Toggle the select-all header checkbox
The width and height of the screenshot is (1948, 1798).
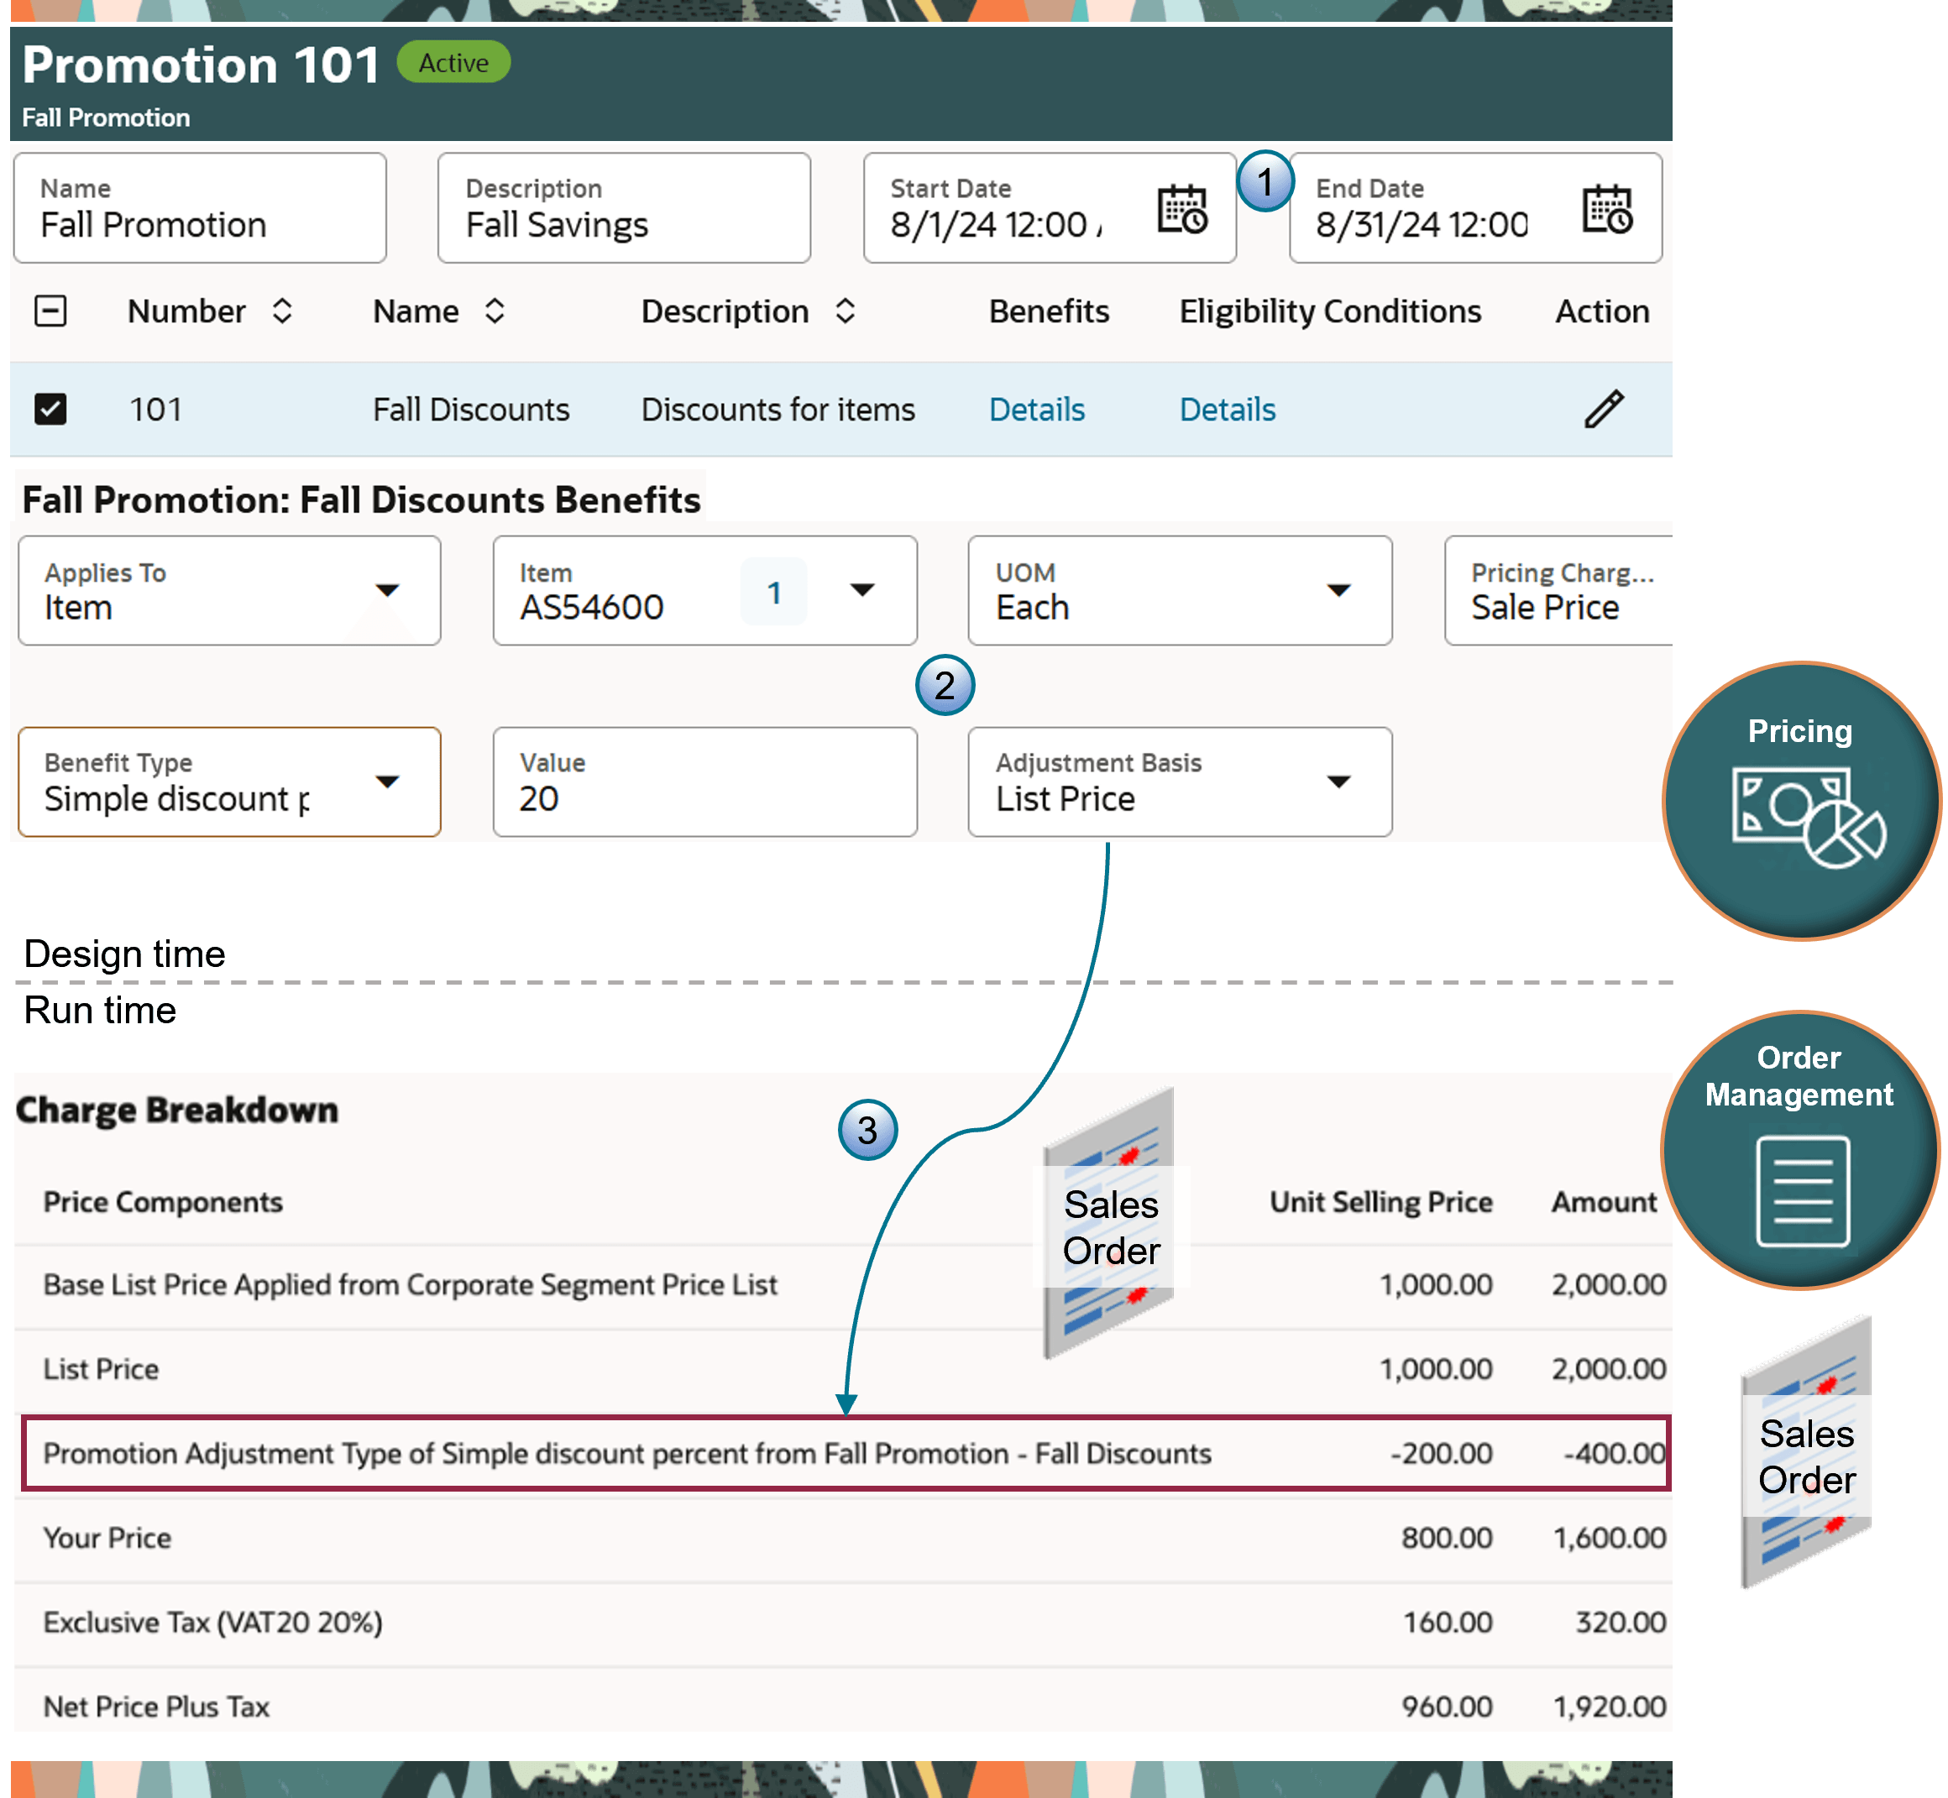pos(50,311)
